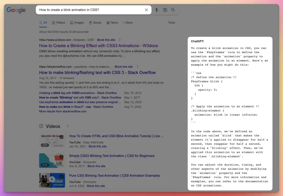Click the 'Dec 19, 2012' date text
283x196 pixels.
click(x=133, y=93)
